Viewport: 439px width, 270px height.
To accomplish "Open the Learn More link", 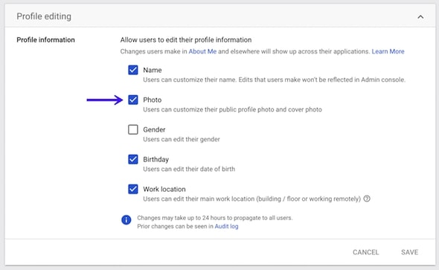I will (x=388, y=51).
